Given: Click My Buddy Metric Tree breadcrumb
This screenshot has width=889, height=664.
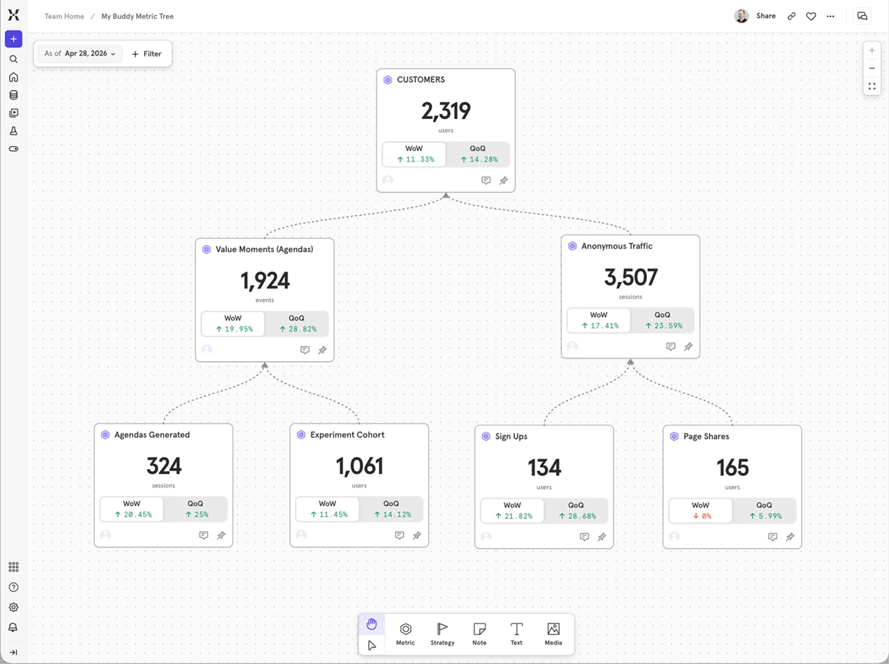Looking at the screenshot, I should tap(138, 16).
